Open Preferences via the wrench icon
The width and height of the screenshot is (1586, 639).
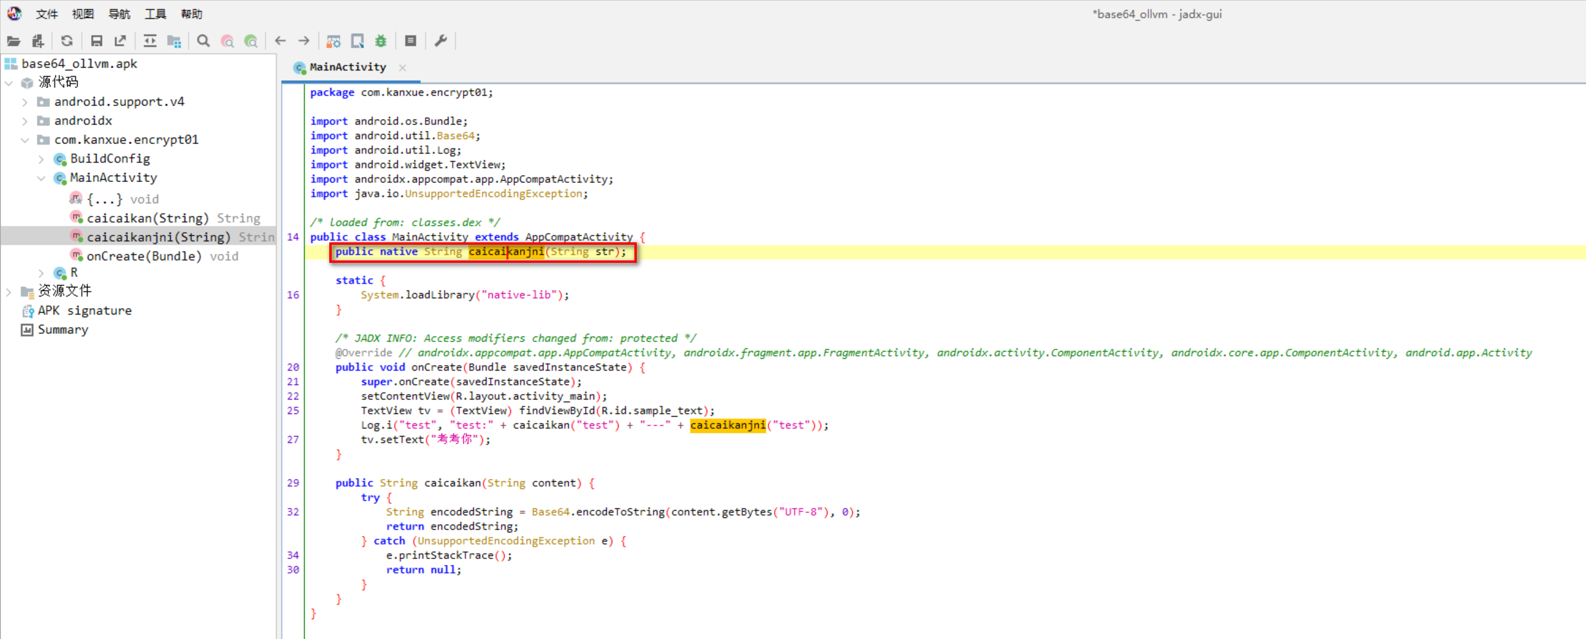tap(440, 41)
